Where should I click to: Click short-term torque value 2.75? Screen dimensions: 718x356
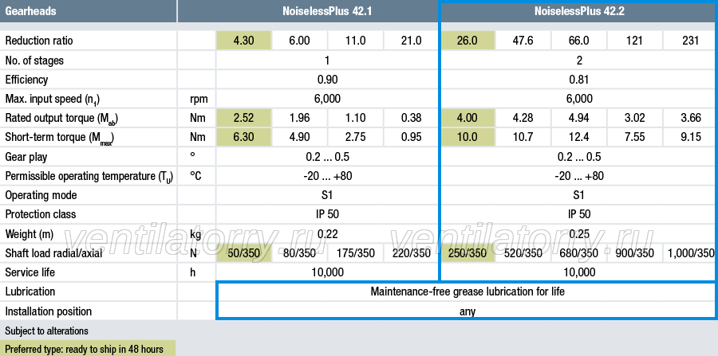355,137
